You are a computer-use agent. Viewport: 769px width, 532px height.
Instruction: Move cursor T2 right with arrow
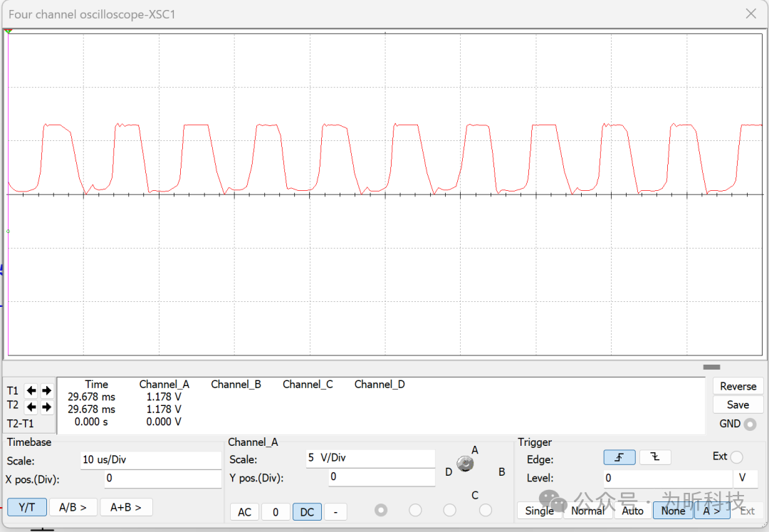click(46, 407)
